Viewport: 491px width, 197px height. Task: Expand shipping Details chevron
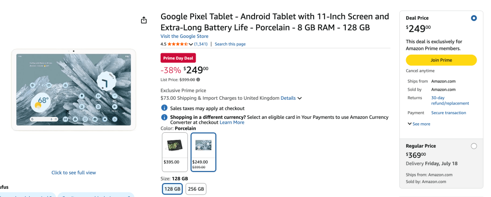click(x=300, y=98)
